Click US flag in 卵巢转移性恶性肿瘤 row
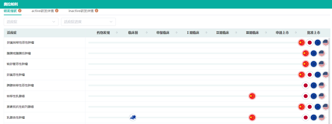 click(326, 43)
